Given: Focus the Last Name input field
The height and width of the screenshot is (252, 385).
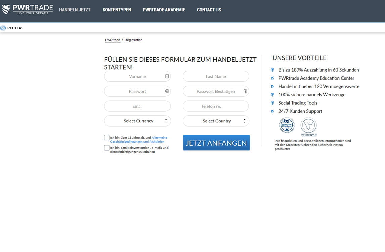Looking at the screenshot, I should 216,76.
